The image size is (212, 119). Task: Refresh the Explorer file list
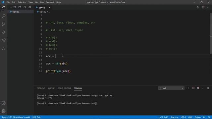pyautogui.click(x=25, y=7)
